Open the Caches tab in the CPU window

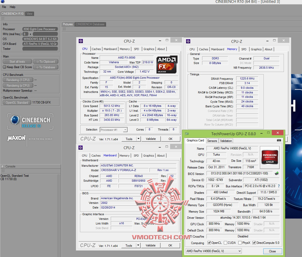(x=96, y=49)
